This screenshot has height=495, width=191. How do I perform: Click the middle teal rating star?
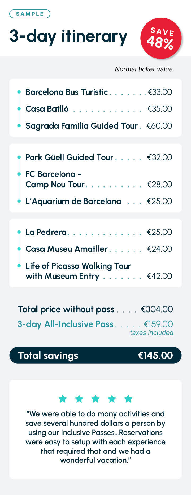(95, 399)
